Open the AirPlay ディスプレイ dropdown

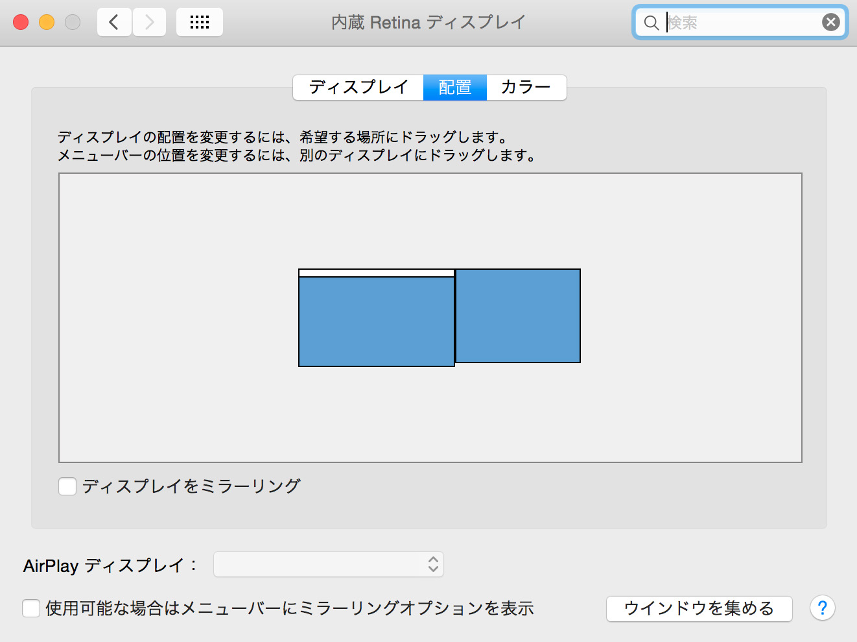click(x=329, y=564)
